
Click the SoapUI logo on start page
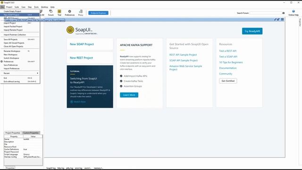82,30
